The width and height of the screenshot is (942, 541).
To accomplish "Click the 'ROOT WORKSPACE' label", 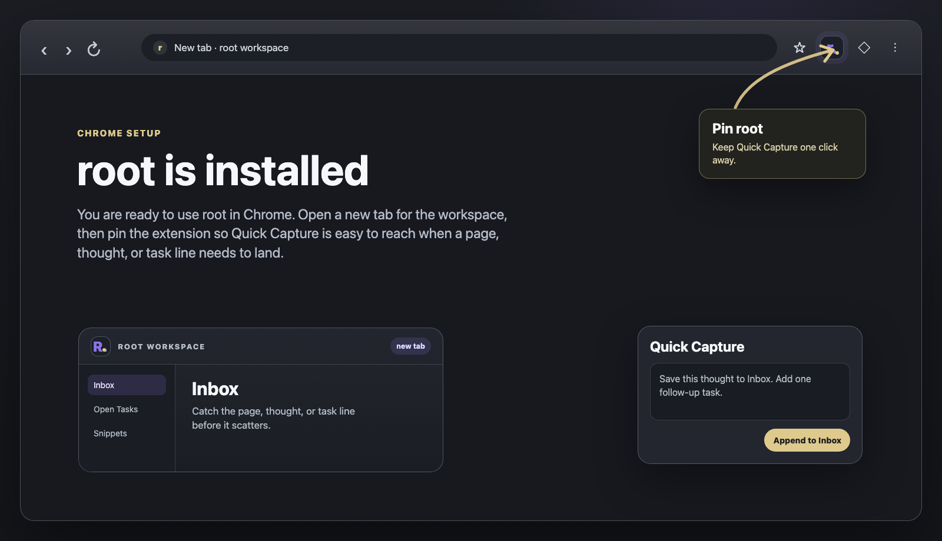I will tap(161, 347).
